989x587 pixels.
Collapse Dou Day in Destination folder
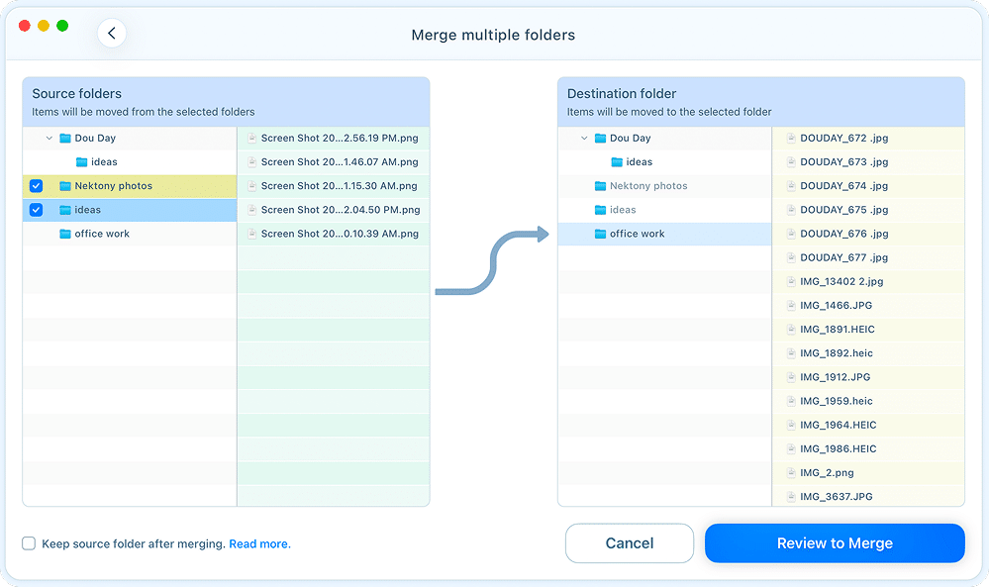[x=584, y=138]
